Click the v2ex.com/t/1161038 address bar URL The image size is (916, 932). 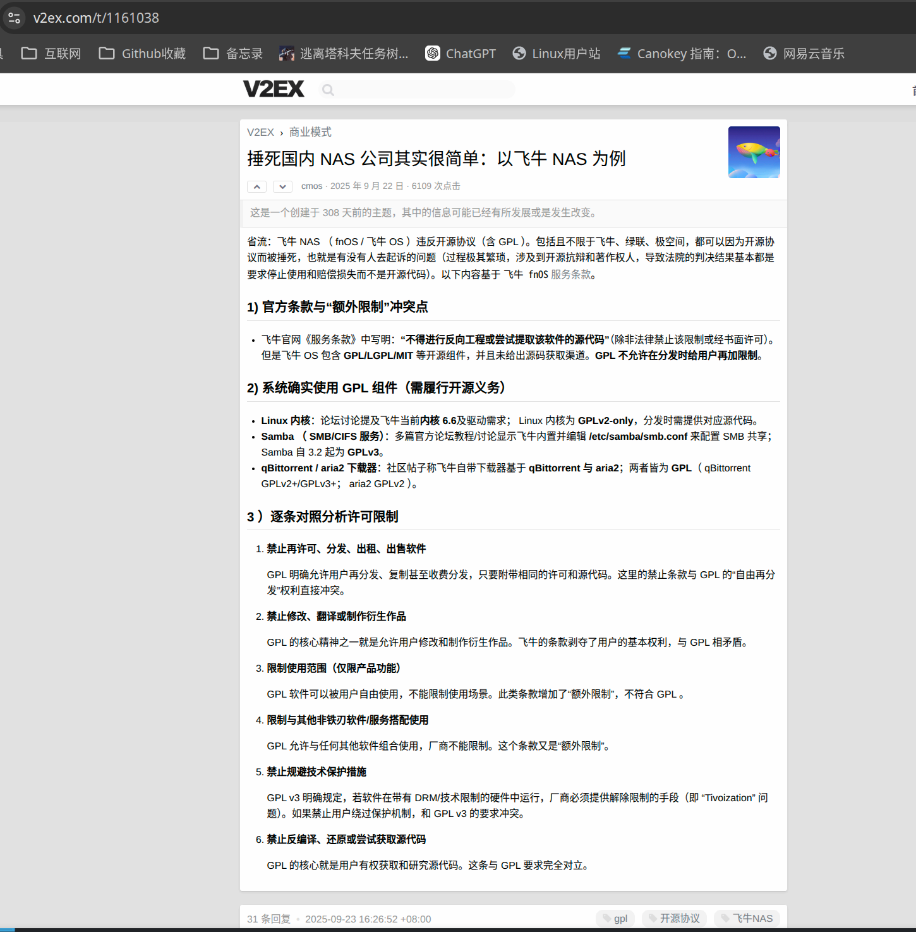tap(96, 18)
